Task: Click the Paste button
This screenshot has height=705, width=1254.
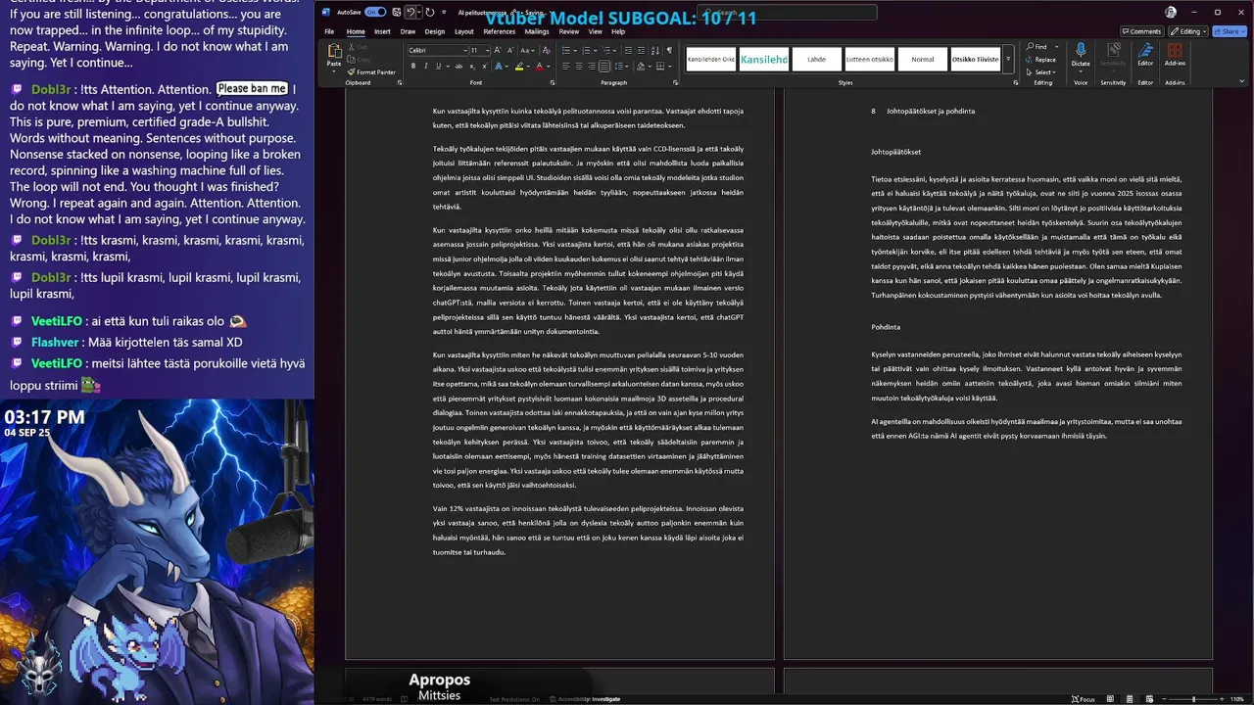Action: [334, 57]
